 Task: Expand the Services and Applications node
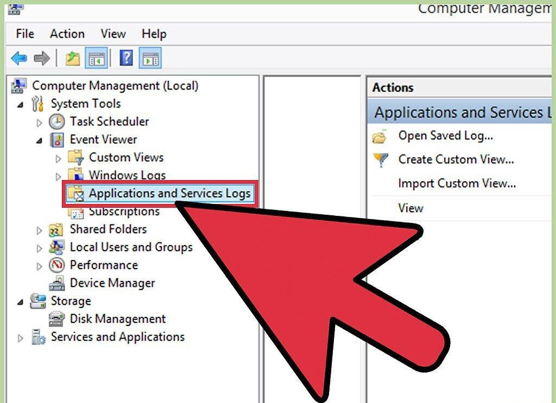click(x=21, y=338)
